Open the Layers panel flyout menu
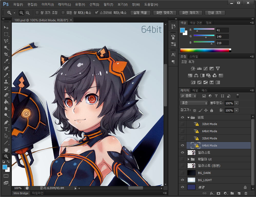The width and height of the screenshot is (256, 197). tap(252, 90)
